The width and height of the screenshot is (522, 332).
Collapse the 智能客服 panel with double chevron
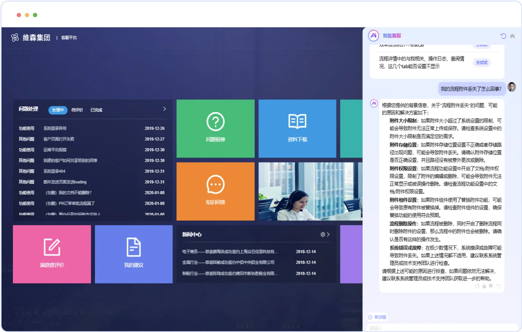513,36
